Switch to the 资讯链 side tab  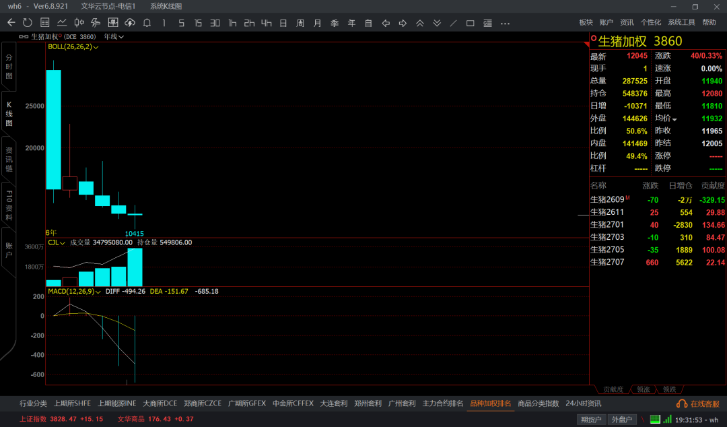(9, 159)
